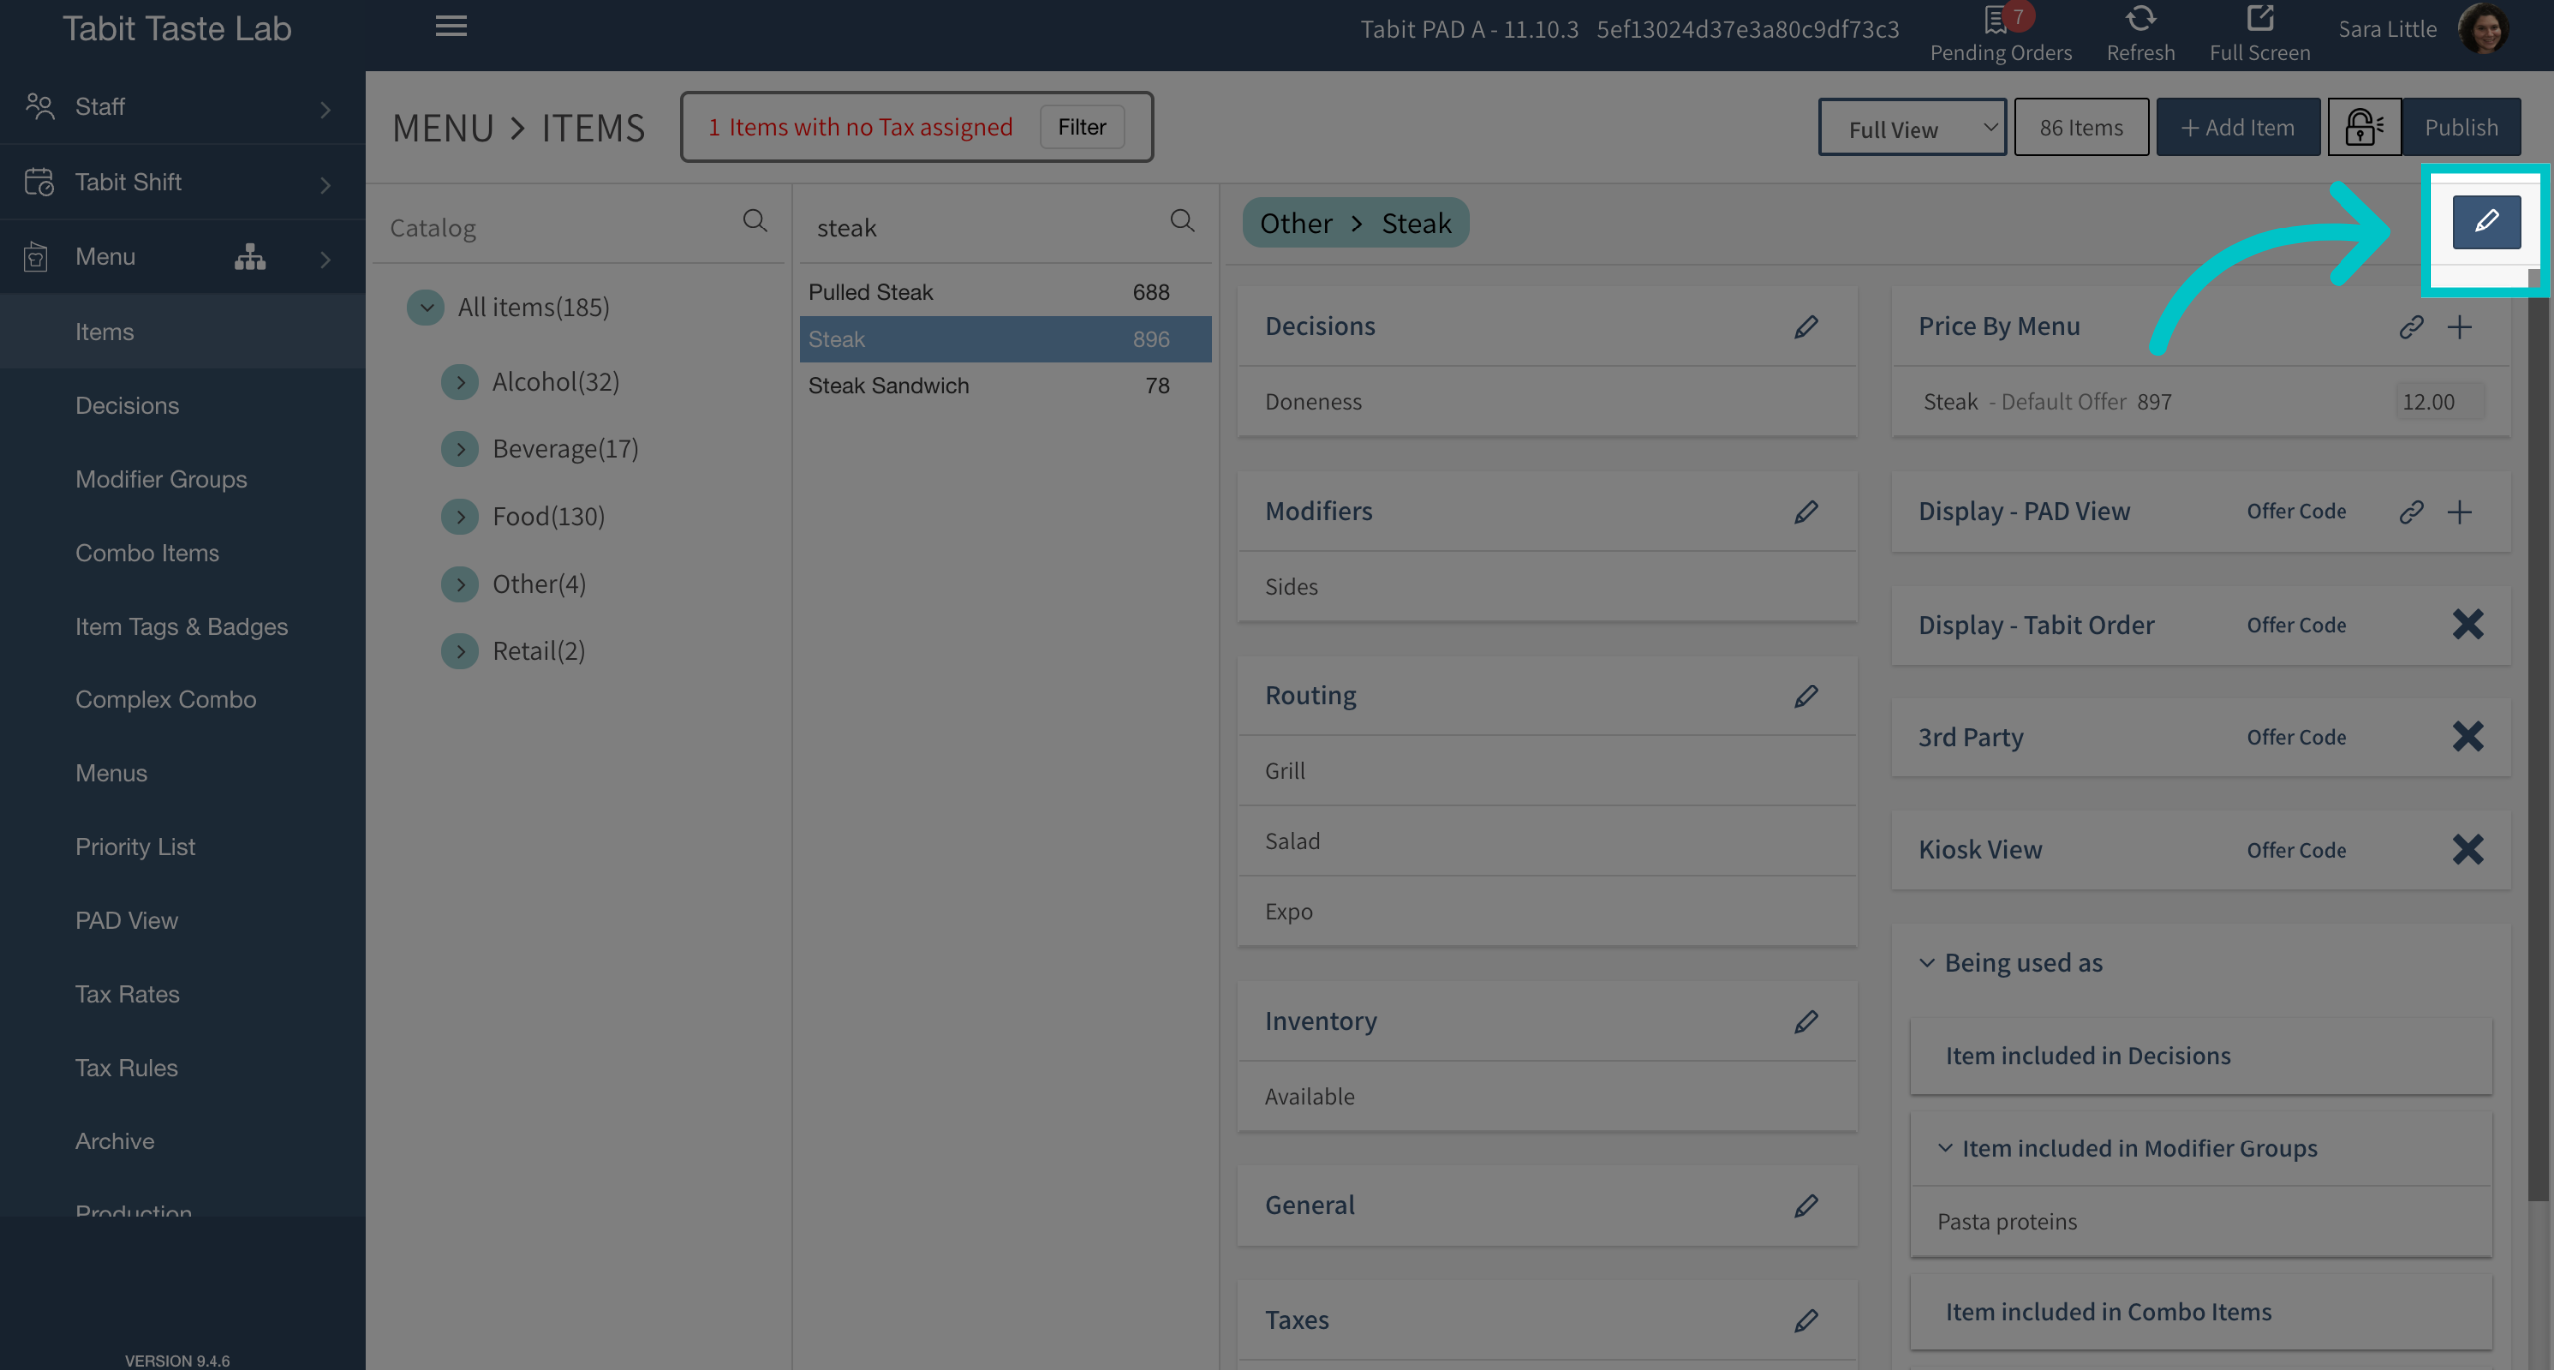Image resolution: width=2554 pixels, height=1370 pixels.
Task: Collapse the Being used as section
Action: (x=1927, y=963)
